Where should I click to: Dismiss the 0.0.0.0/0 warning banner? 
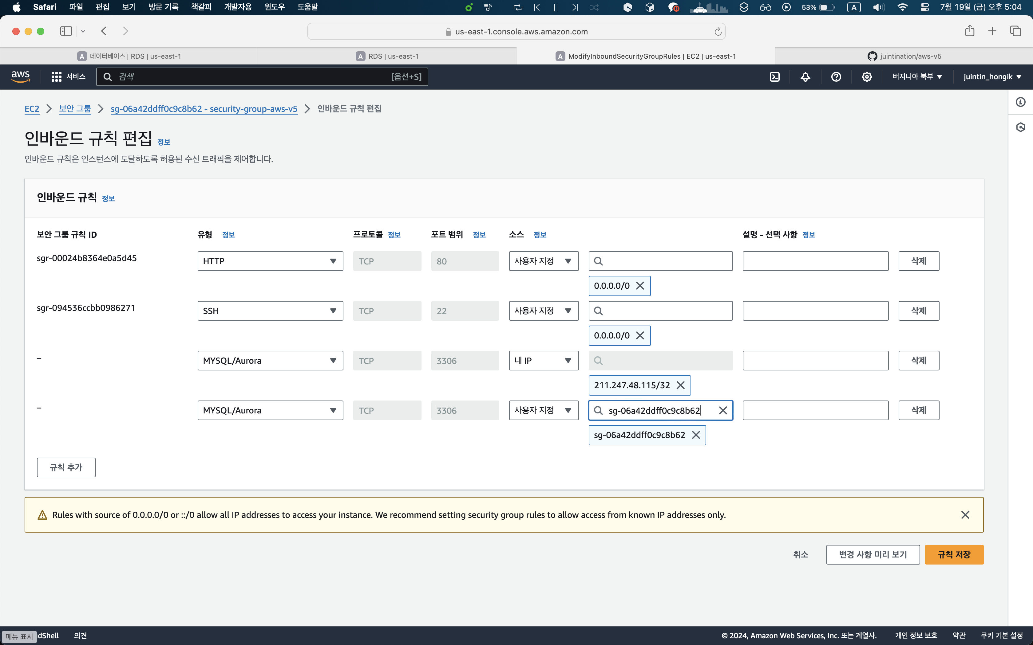(x=965, y=515)
